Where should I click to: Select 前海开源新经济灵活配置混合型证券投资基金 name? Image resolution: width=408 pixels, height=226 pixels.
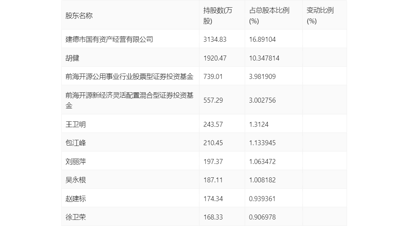pyautogui.click(x=129, y=100)
